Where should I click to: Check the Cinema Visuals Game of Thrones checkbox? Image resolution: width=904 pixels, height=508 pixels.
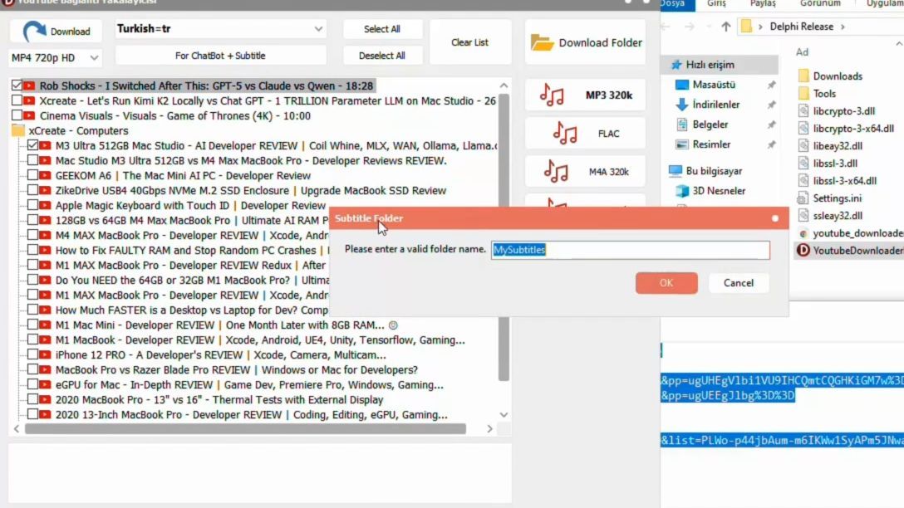tap(17, 115)
